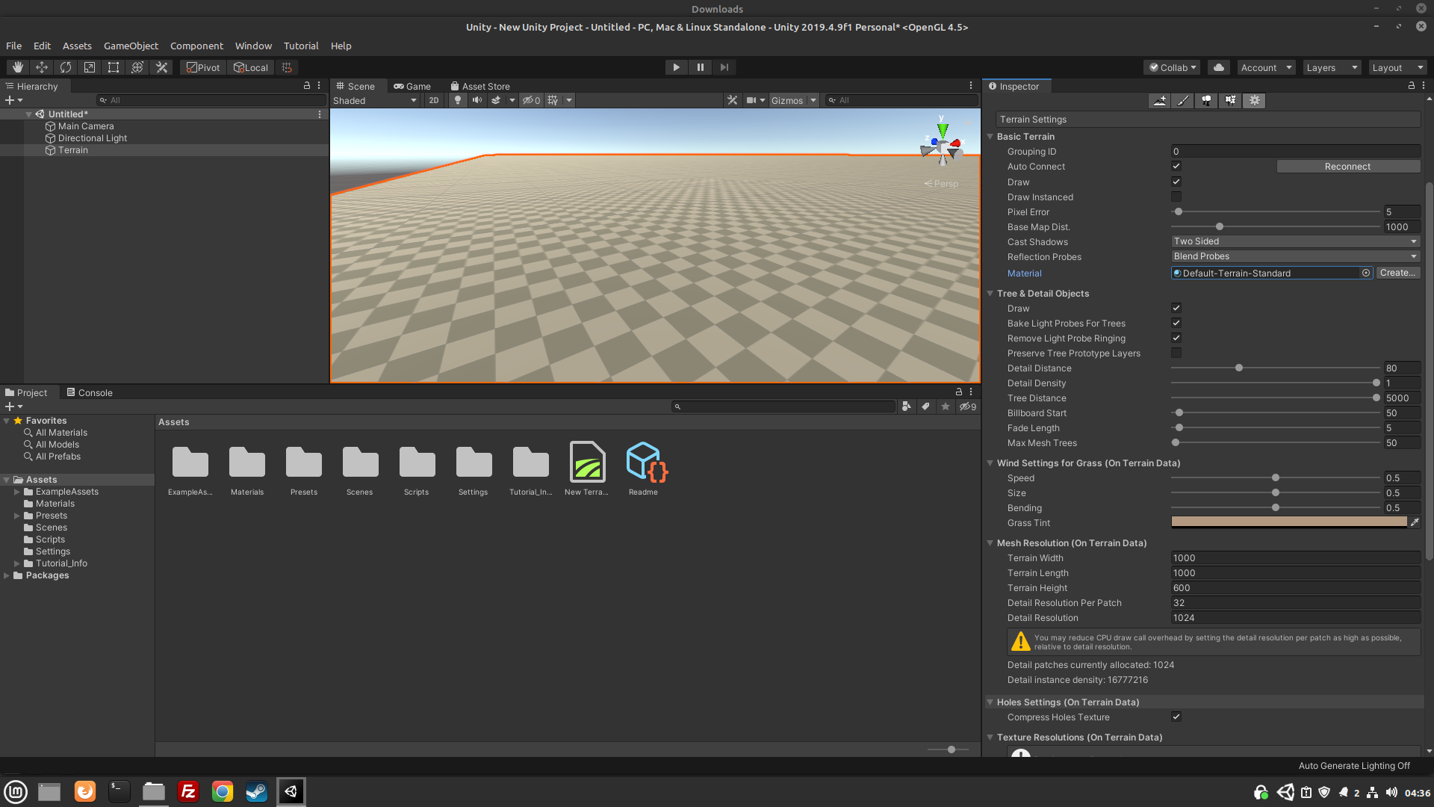Toggle Pivot handle position button
Viewport: 1434px width, 807px height.
click(x=203, y=67)
